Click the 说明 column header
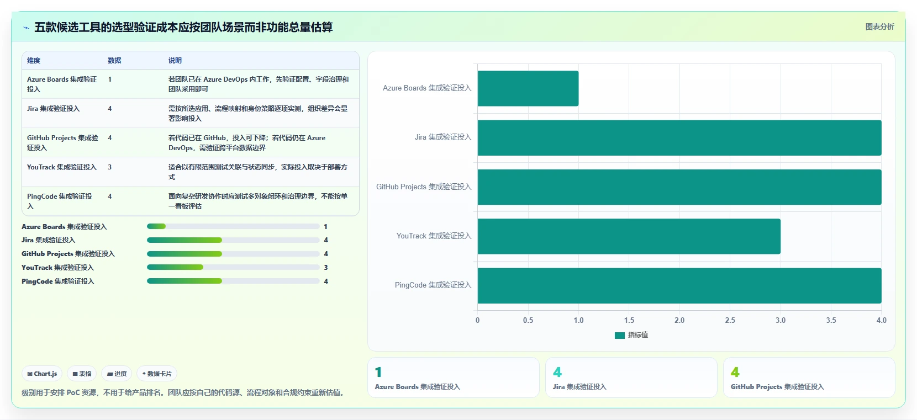 tap(175, 61)
